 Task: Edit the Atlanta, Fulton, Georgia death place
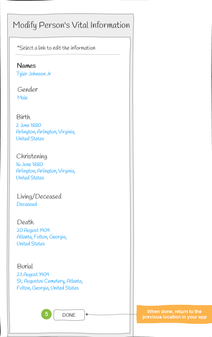pyautogui.click(x=42, y=240)
